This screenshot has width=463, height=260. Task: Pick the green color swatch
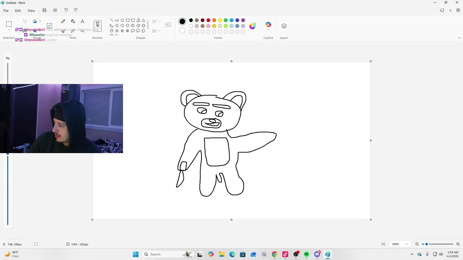pos(226,20)
